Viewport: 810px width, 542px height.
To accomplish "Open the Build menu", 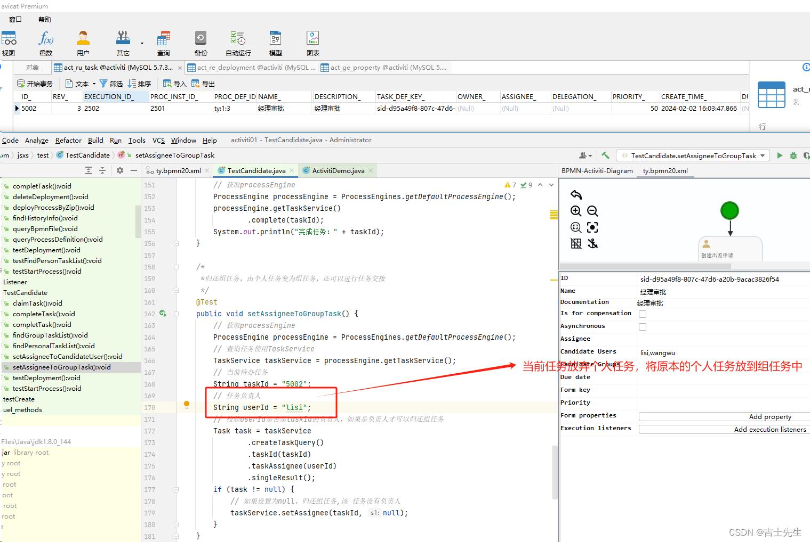I will tap(95, 140).
